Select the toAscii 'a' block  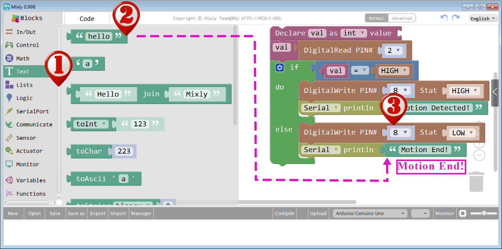click(x=104, y=179)
